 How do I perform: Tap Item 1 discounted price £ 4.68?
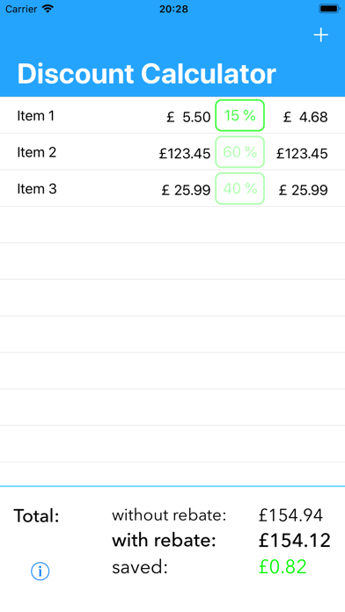click(x=305, y=117)
